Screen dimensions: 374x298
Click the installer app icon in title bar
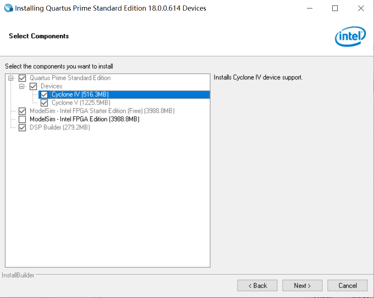coord(8,8)
